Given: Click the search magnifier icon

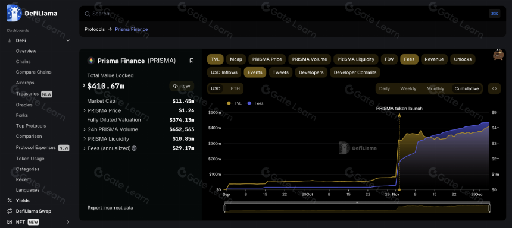Looking at the screenshot, I should coord(87,14).
